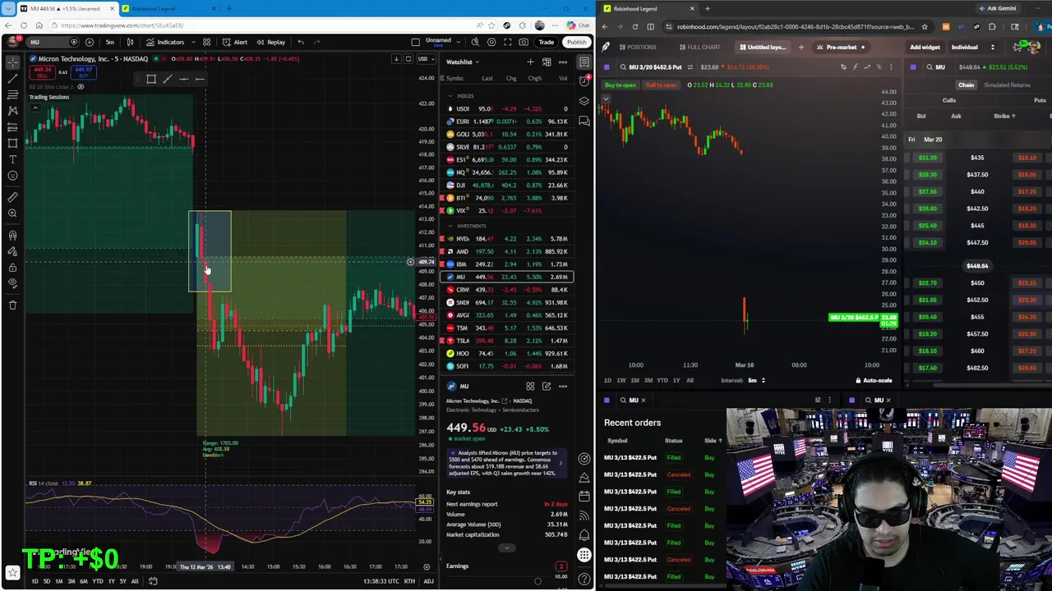Select the NVDA row in watchlist
Screen dimensions: 1052x591
coord(506,239)
